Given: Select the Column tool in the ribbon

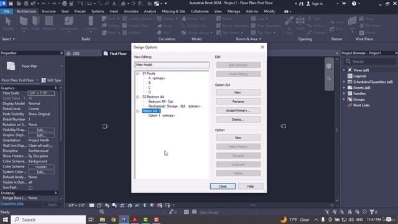Looking at the screenshot, I should pos(91,24).
